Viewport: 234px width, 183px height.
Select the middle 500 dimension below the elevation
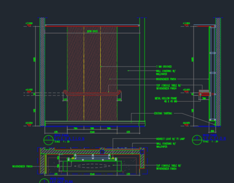(x=92, y=129)
